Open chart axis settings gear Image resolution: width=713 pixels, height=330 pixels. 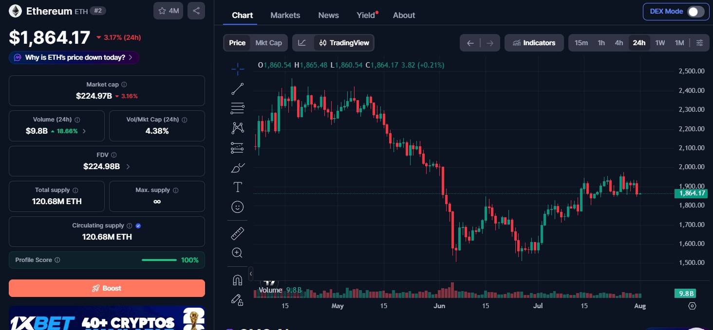[x=692, y=306]
